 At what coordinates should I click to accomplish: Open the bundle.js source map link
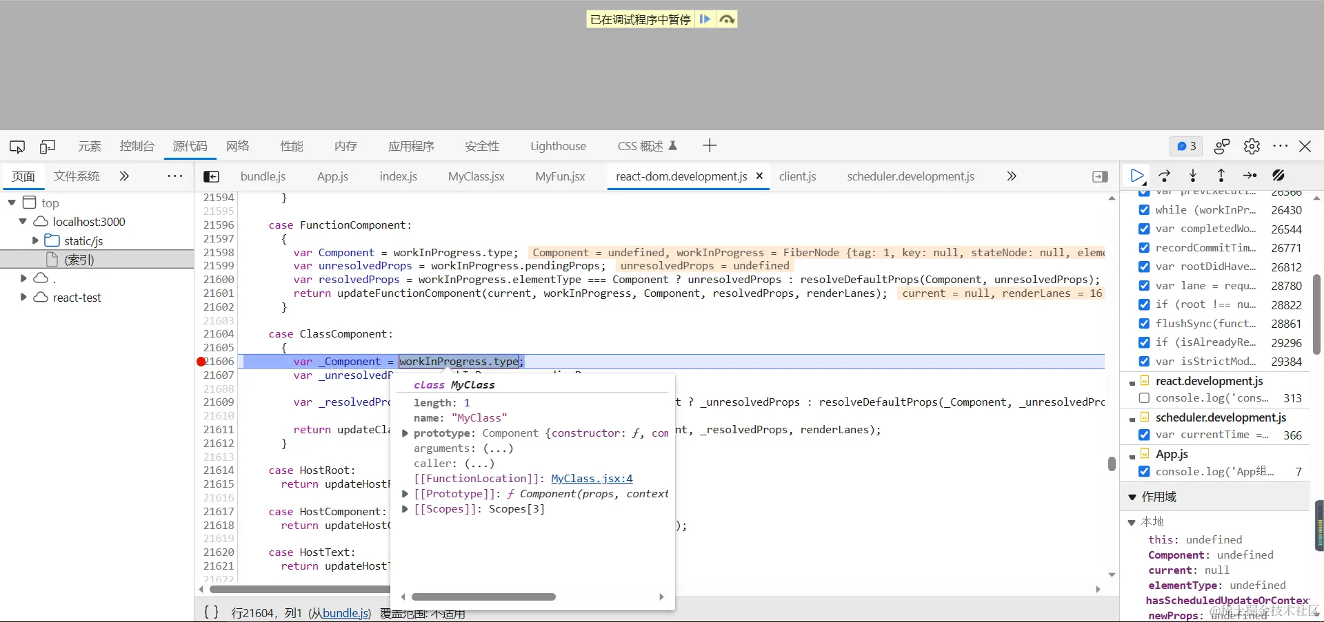345,613
